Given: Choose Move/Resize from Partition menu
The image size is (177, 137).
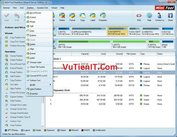Looking at the screenshot, I should pos(39,13).
